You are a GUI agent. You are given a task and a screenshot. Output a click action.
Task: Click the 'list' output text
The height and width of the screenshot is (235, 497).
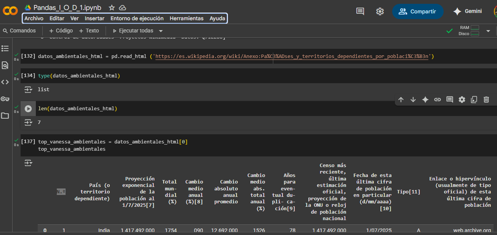tap(43, 90)
